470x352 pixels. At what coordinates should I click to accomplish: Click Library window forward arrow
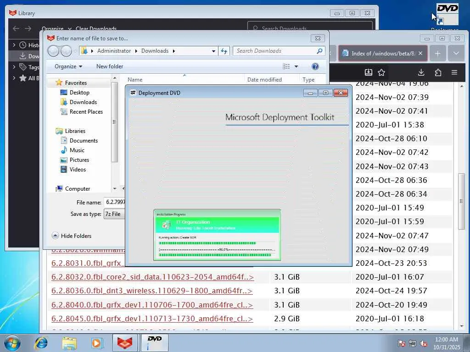tap(28, 28)
